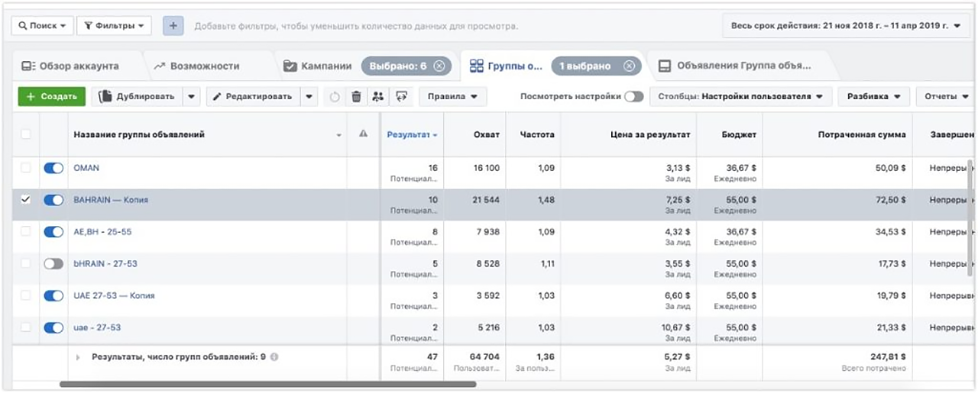Switch to Обзор аккаунта tab
The height and width of the screenshot is (393, 978).
click(x=70, y=66)
